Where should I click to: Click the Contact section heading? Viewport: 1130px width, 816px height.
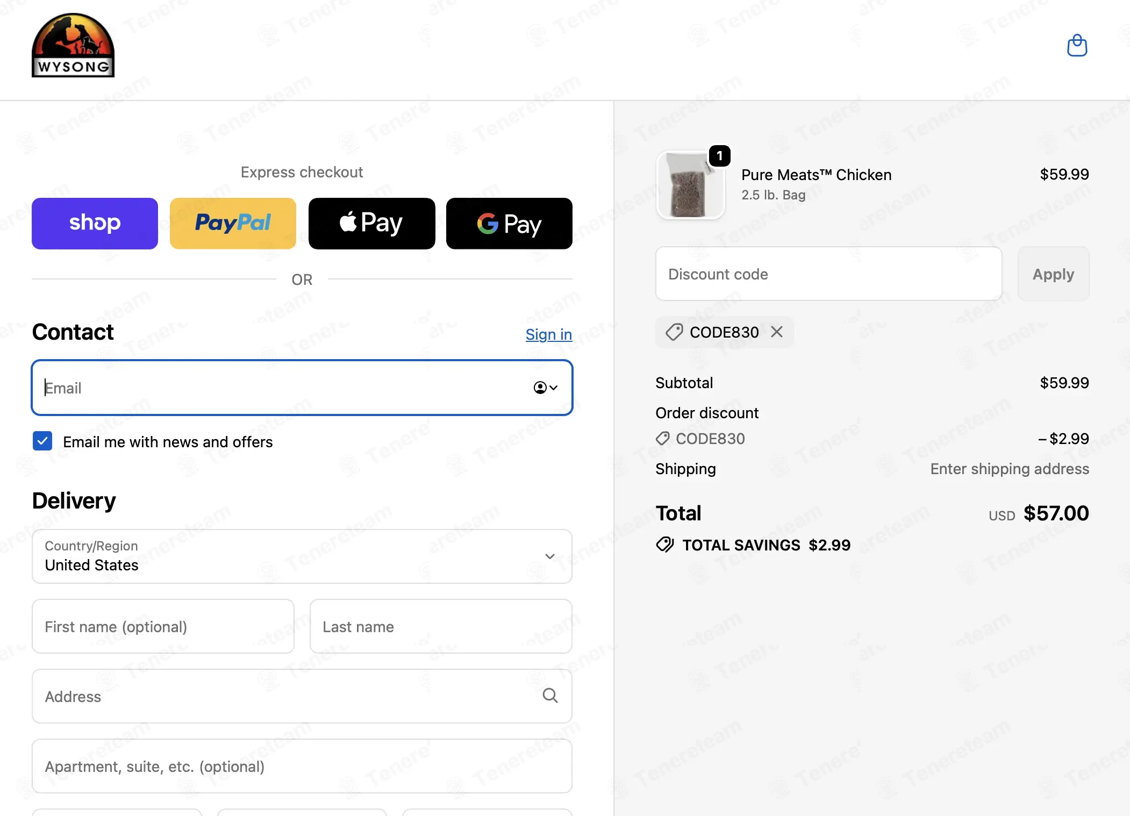click(73, 332)
